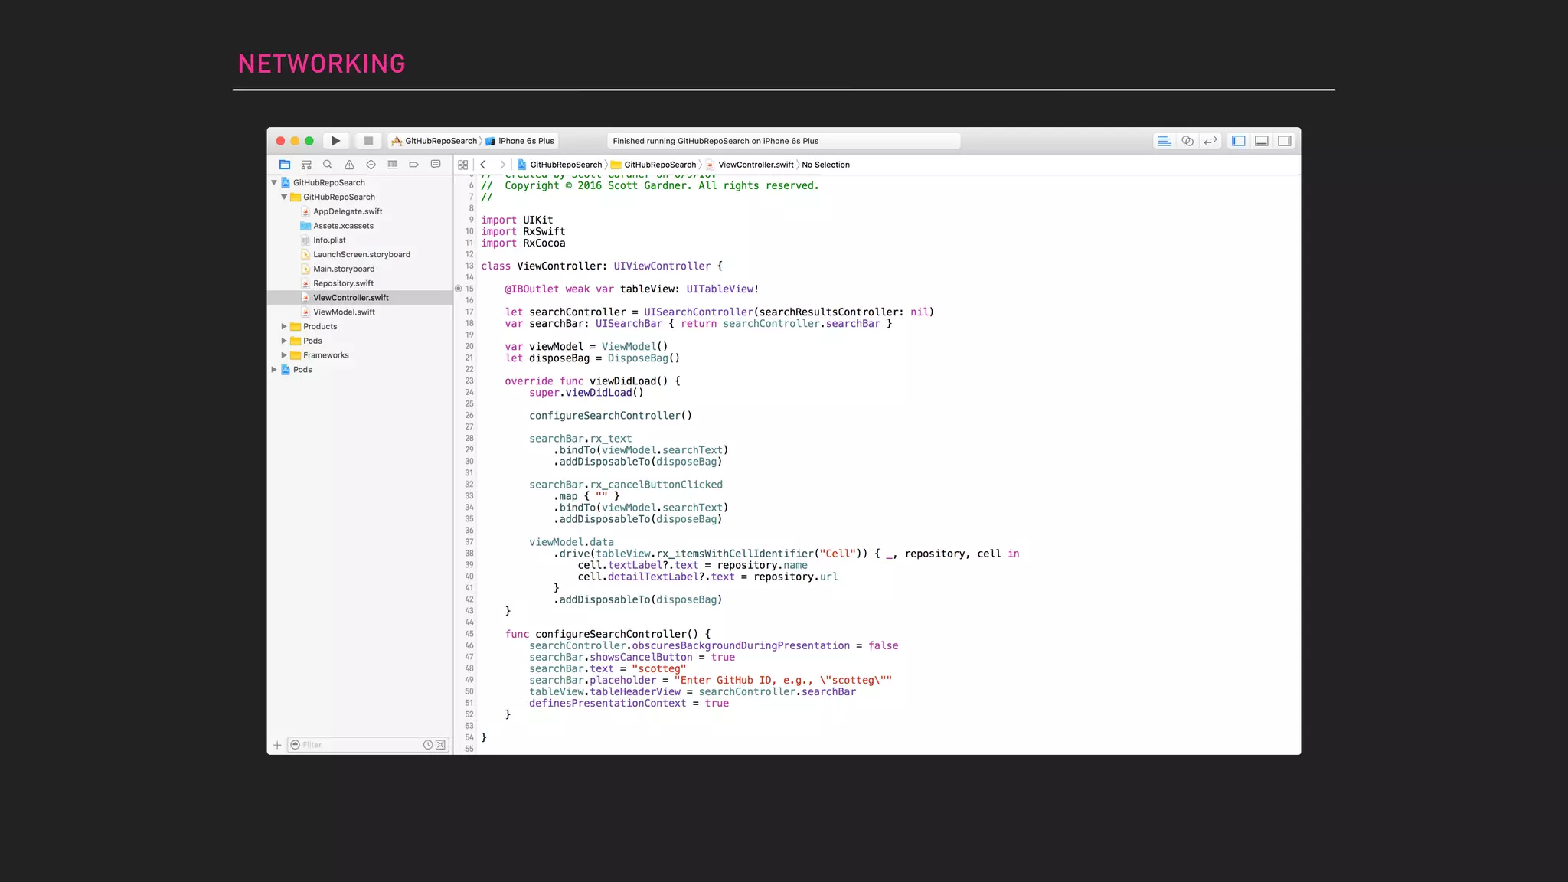The width and height of the screenshot is (1568, 882).
Task: Go back in editor history
Action: [483, 165]
